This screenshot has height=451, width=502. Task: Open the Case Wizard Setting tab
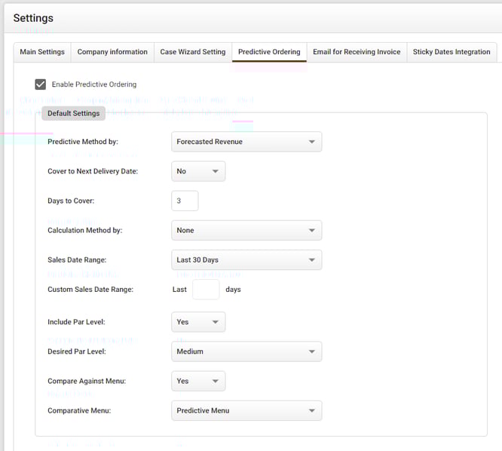click(192, 52)
